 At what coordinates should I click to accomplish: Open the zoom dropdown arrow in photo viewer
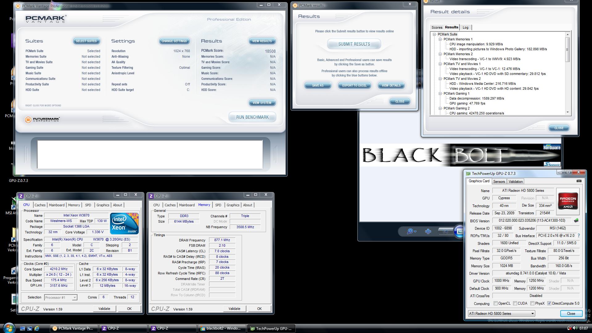[x=415, y=232]
